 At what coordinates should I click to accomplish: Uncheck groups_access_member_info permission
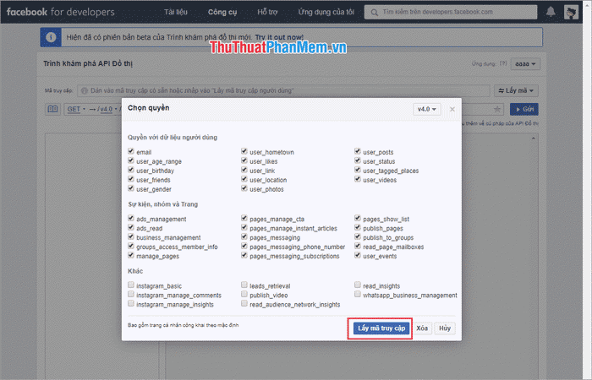131,246
